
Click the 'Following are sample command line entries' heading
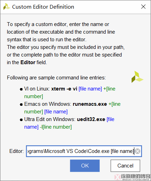tap(56, 78)
